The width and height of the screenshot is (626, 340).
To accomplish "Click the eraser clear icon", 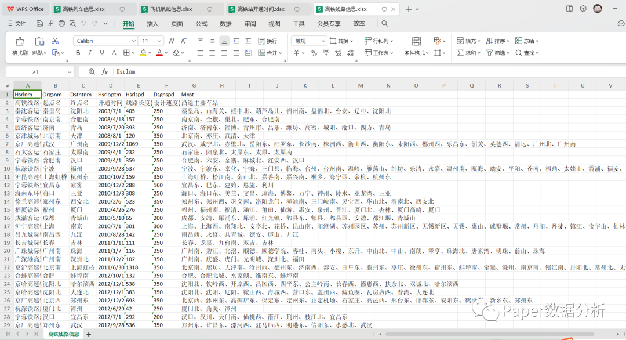I will point(176,53).
